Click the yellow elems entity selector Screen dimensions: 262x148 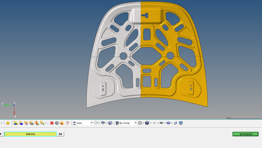click(30, 134)
